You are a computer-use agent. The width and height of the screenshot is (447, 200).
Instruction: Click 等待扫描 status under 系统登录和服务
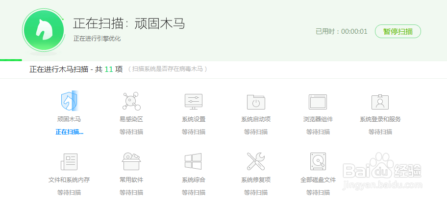pos(380,132)
